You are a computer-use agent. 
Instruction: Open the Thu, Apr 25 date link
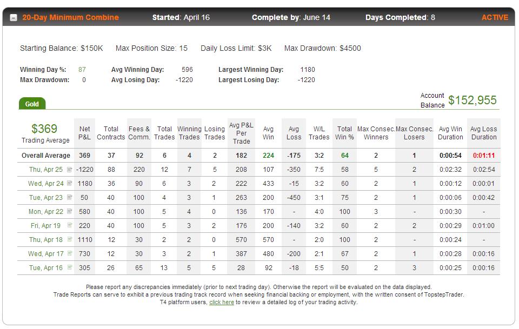pyautogui.click(x=45, y=170)
